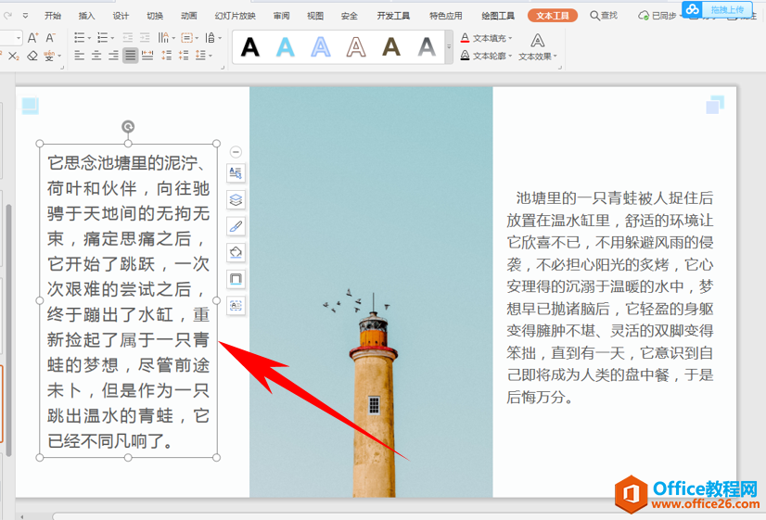Apply the light blue filled text preset
The height and width of the screenshot is (520, 766).
point(286,46)
